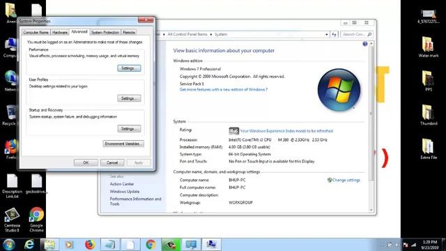Refresh the System window address bar
Viewport: 446px width, 251px height.
point(334,34)
